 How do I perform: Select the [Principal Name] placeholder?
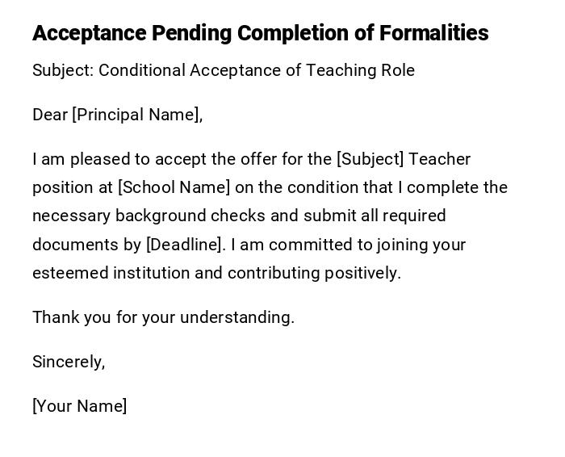pos(136,115)
